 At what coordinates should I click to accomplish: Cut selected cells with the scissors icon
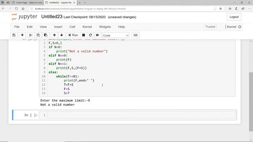[x=31, y=35]
